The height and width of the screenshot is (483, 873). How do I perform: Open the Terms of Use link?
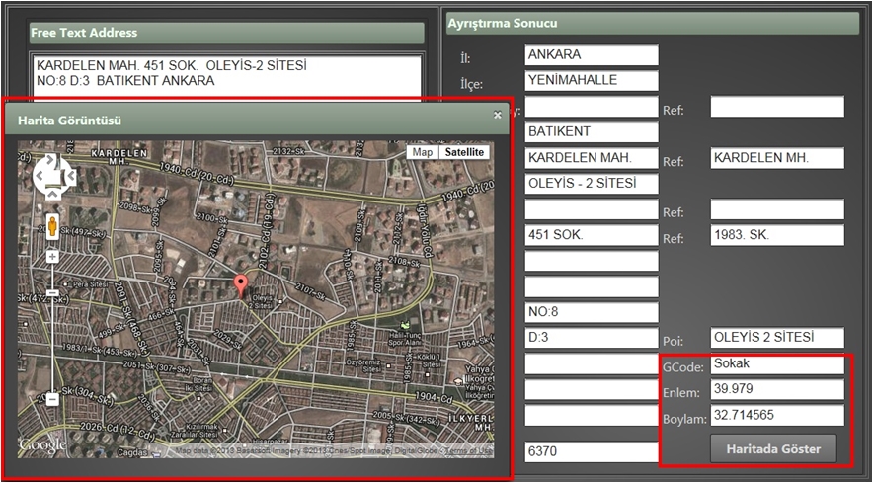(x=470, y=452)
